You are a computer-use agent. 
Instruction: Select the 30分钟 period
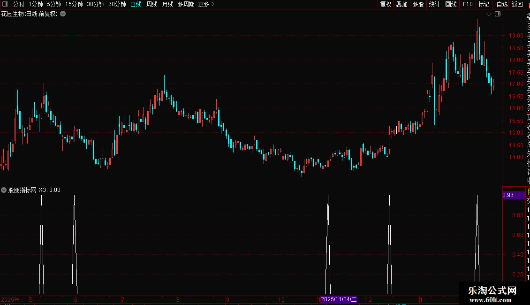tap(95, 4)
